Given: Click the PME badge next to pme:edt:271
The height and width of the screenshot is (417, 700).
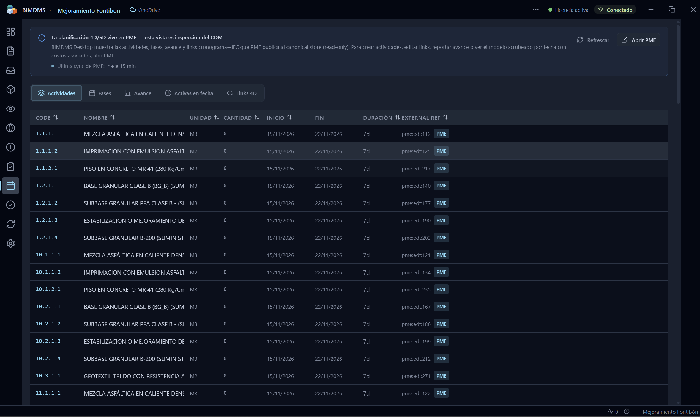Looking at the screenshot, I should pyautogui.click(x=441, y=376).
